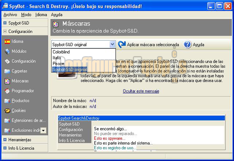The height and width of the screenshot is (161, 234).
Task: Open Carpetas via its folder icon
Action: tap(7, 71)
